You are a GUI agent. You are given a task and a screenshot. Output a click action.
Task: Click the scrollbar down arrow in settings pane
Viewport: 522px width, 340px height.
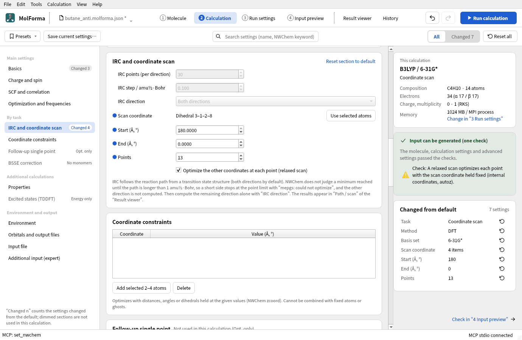[x=391, y=327]
